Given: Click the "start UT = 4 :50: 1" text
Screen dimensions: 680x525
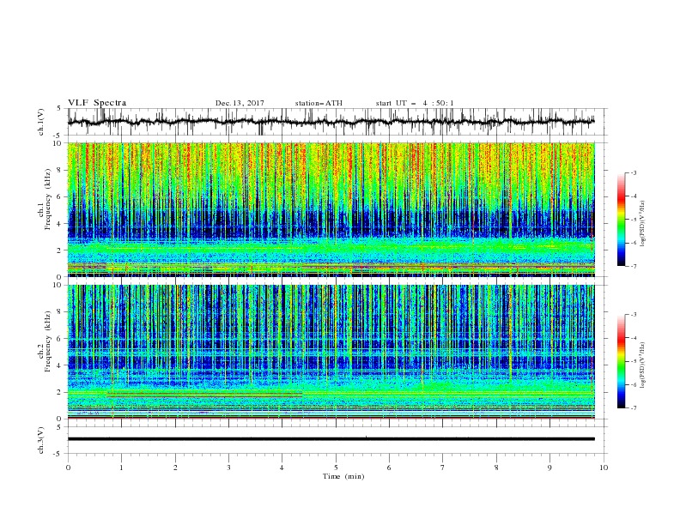Looking at the screenshot, I should point(415,103).
